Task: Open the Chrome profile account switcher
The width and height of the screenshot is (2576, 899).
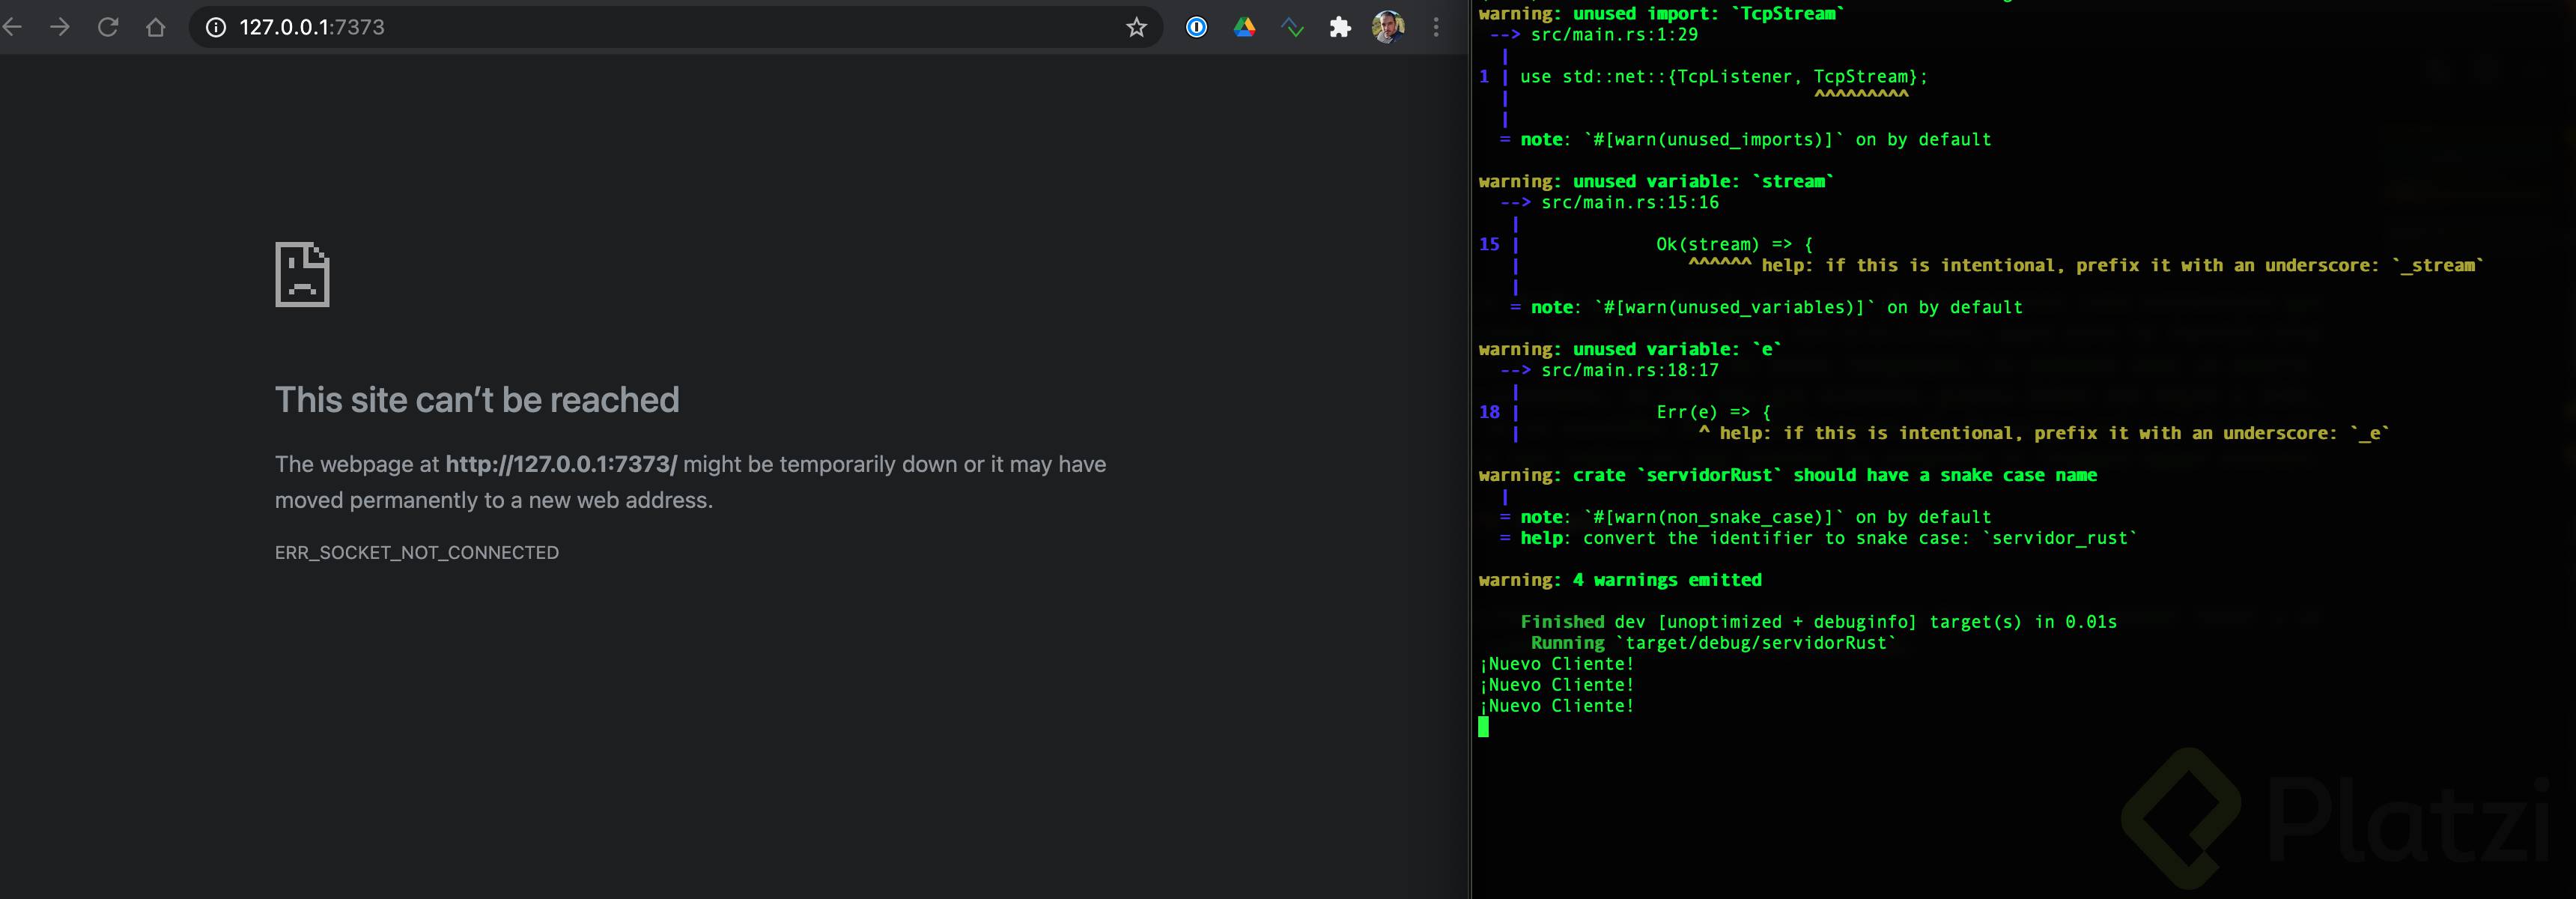Action: [1389, 27]
